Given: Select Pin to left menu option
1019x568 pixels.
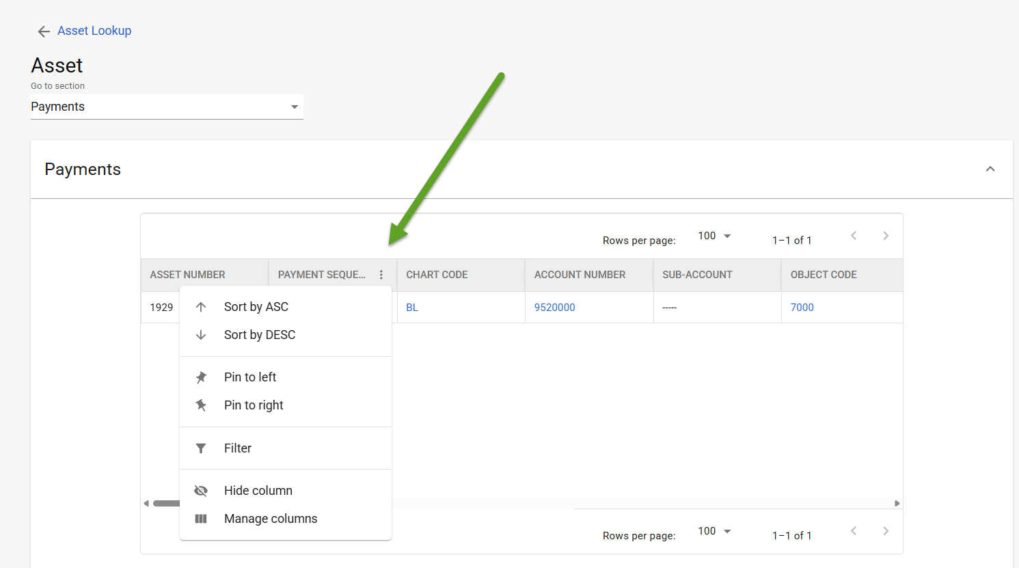Looking at the screenshot, I should coord(249,377).
